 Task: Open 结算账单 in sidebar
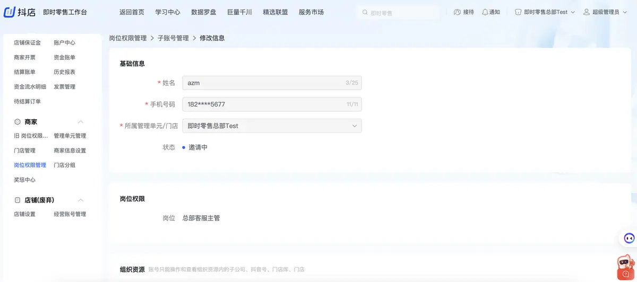point(24,72)
